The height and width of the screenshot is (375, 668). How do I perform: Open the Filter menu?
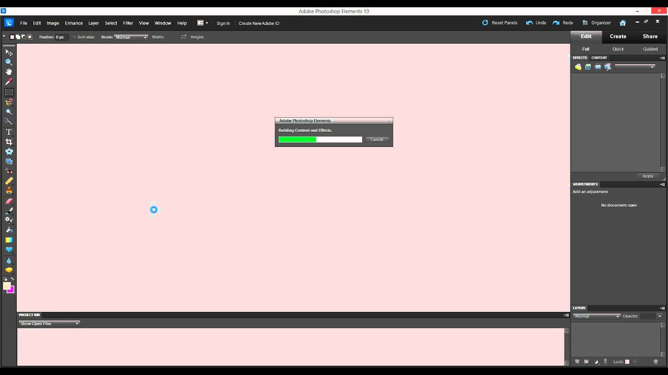[128, 23]
